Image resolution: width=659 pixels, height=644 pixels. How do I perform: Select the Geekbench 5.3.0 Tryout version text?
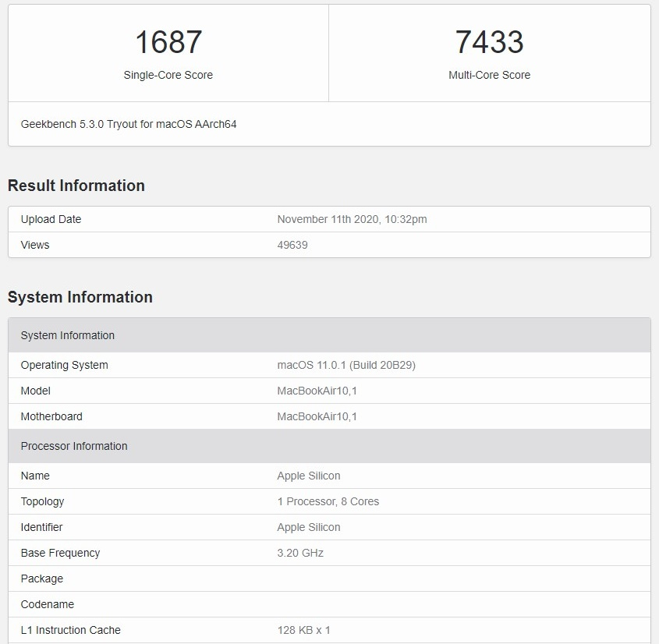pos(129,124)
